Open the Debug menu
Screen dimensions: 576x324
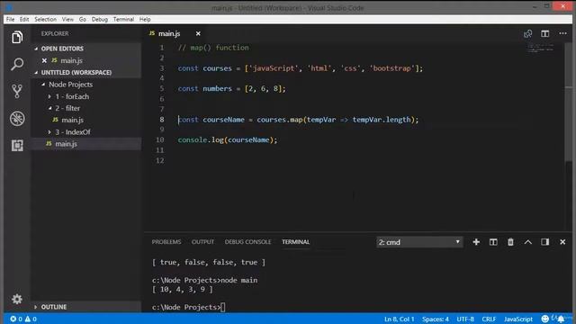[x=100, y=19]
